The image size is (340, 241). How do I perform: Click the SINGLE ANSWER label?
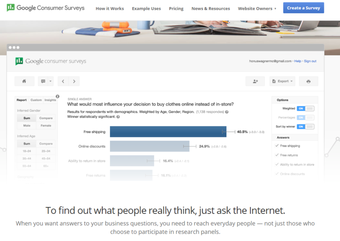pyautogui.click(x=80, y=99)
